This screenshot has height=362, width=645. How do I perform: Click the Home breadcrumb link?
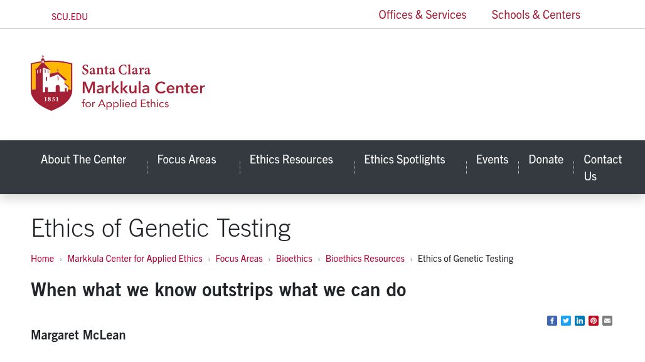tap(42, 259)
